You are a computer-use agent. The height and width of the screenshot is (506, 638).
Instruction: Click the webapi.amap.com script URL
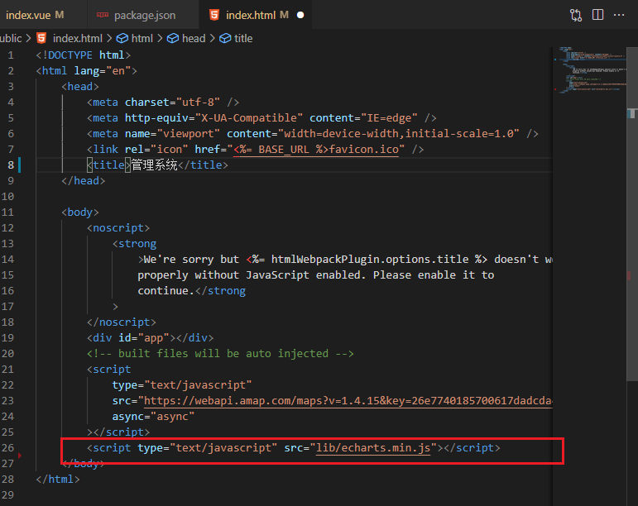click(x=348, y=401)
